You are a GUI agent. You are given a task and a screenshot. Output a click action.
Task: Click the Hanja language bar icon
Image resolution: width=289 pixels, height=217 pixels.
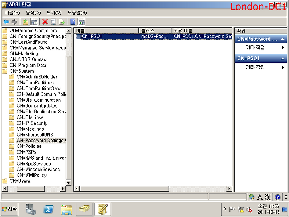point(268,197)
